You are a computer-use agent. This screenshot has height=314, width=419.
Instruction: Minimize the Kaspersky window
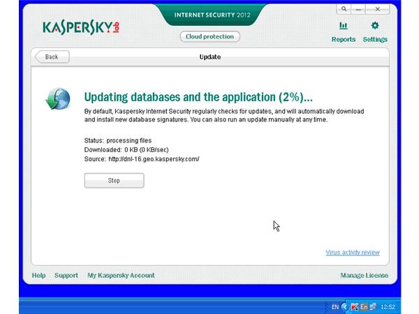coord(358,9)
